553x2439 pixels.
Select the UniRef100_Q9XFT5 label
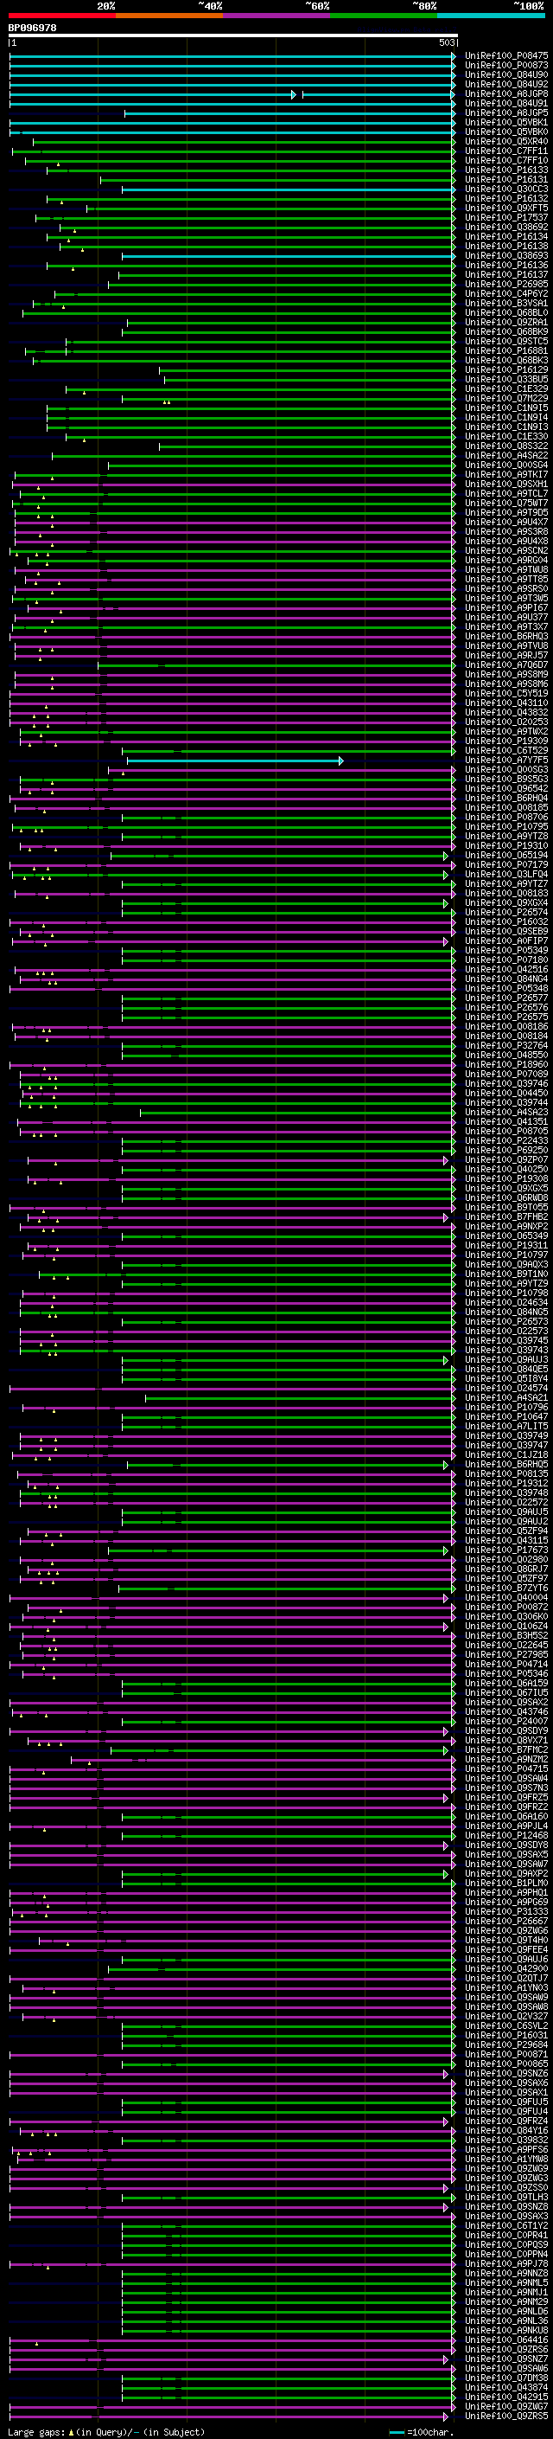pos(506,209)
